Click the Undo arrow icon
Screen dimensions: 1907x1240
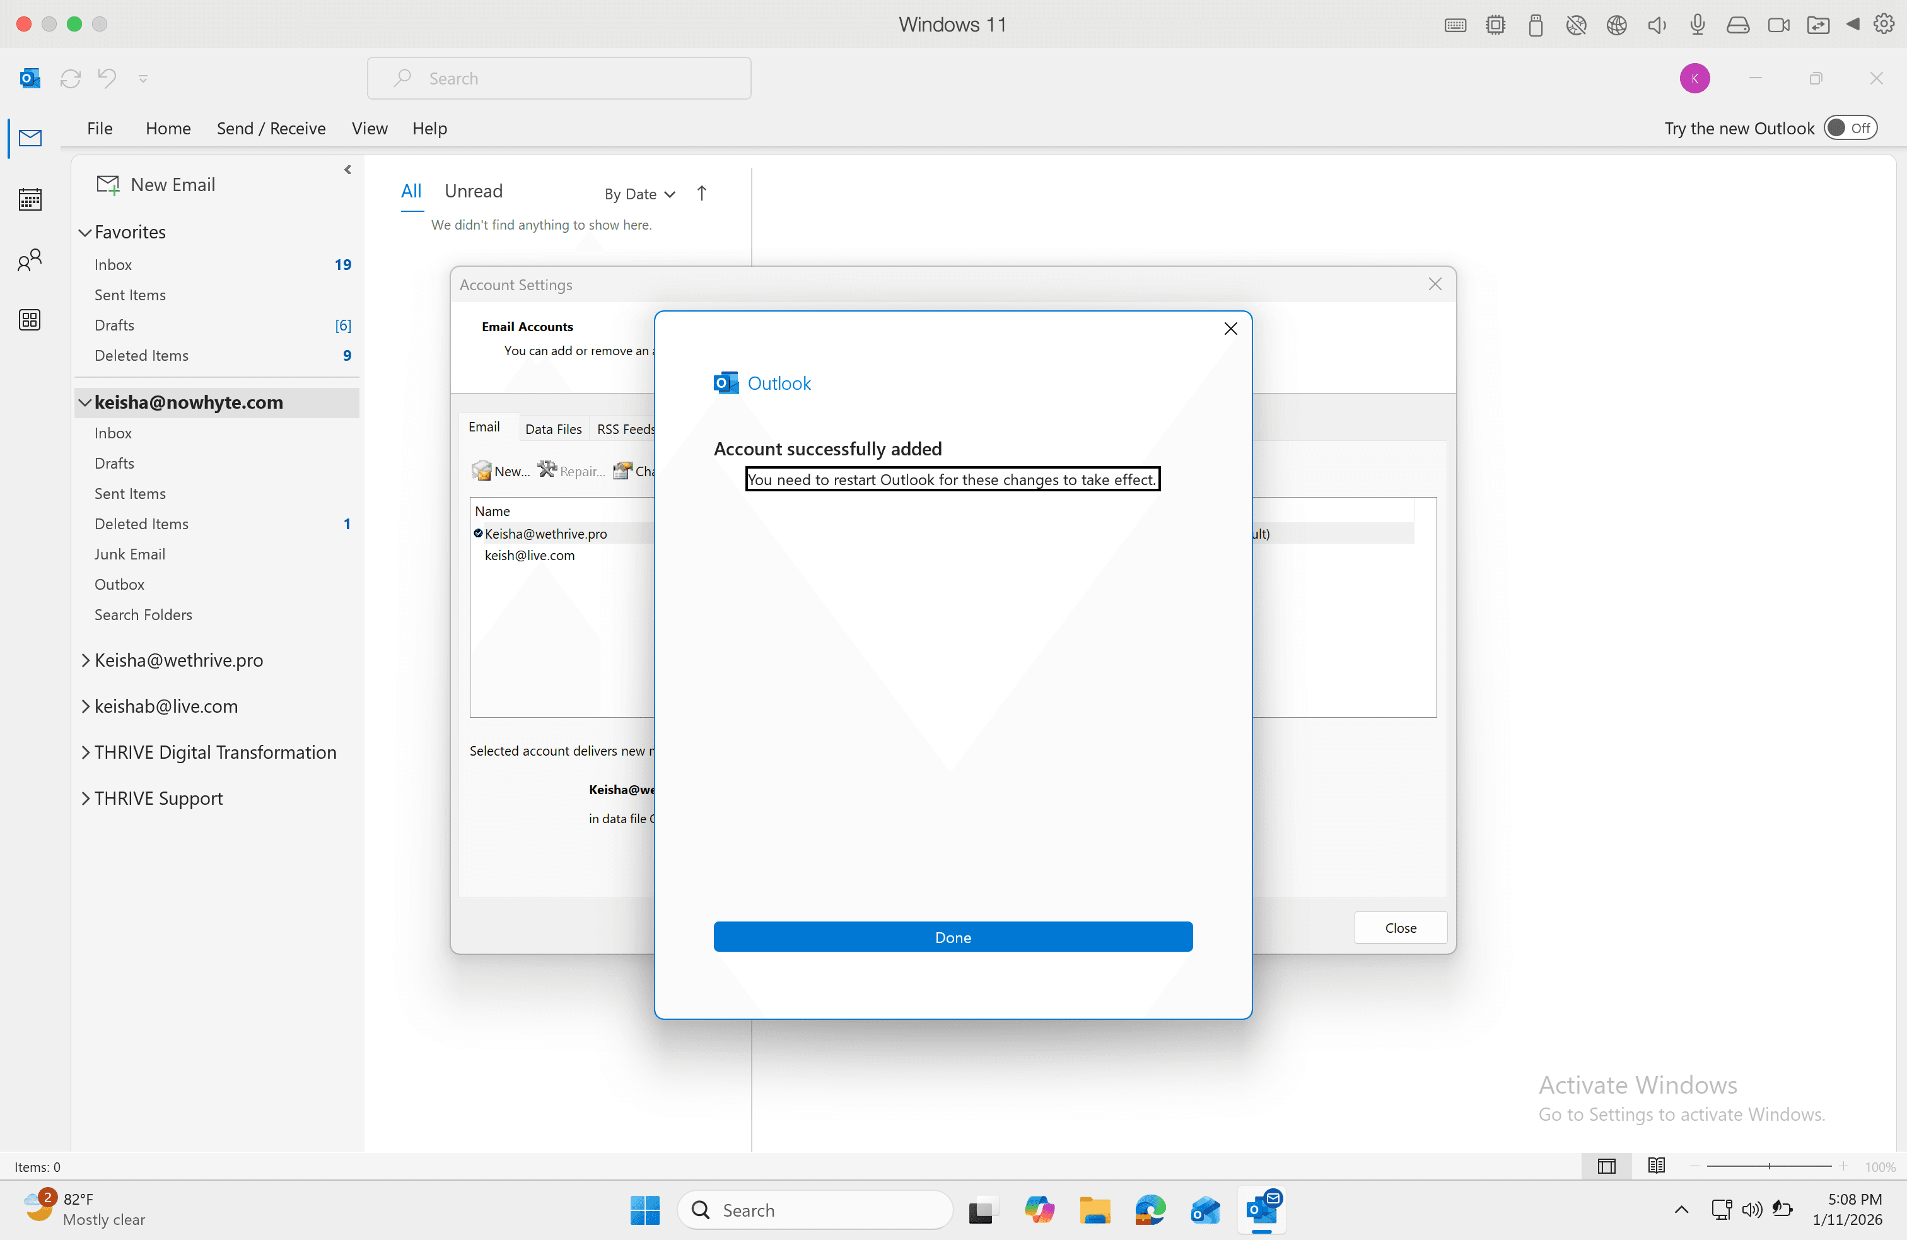[107, 78]
